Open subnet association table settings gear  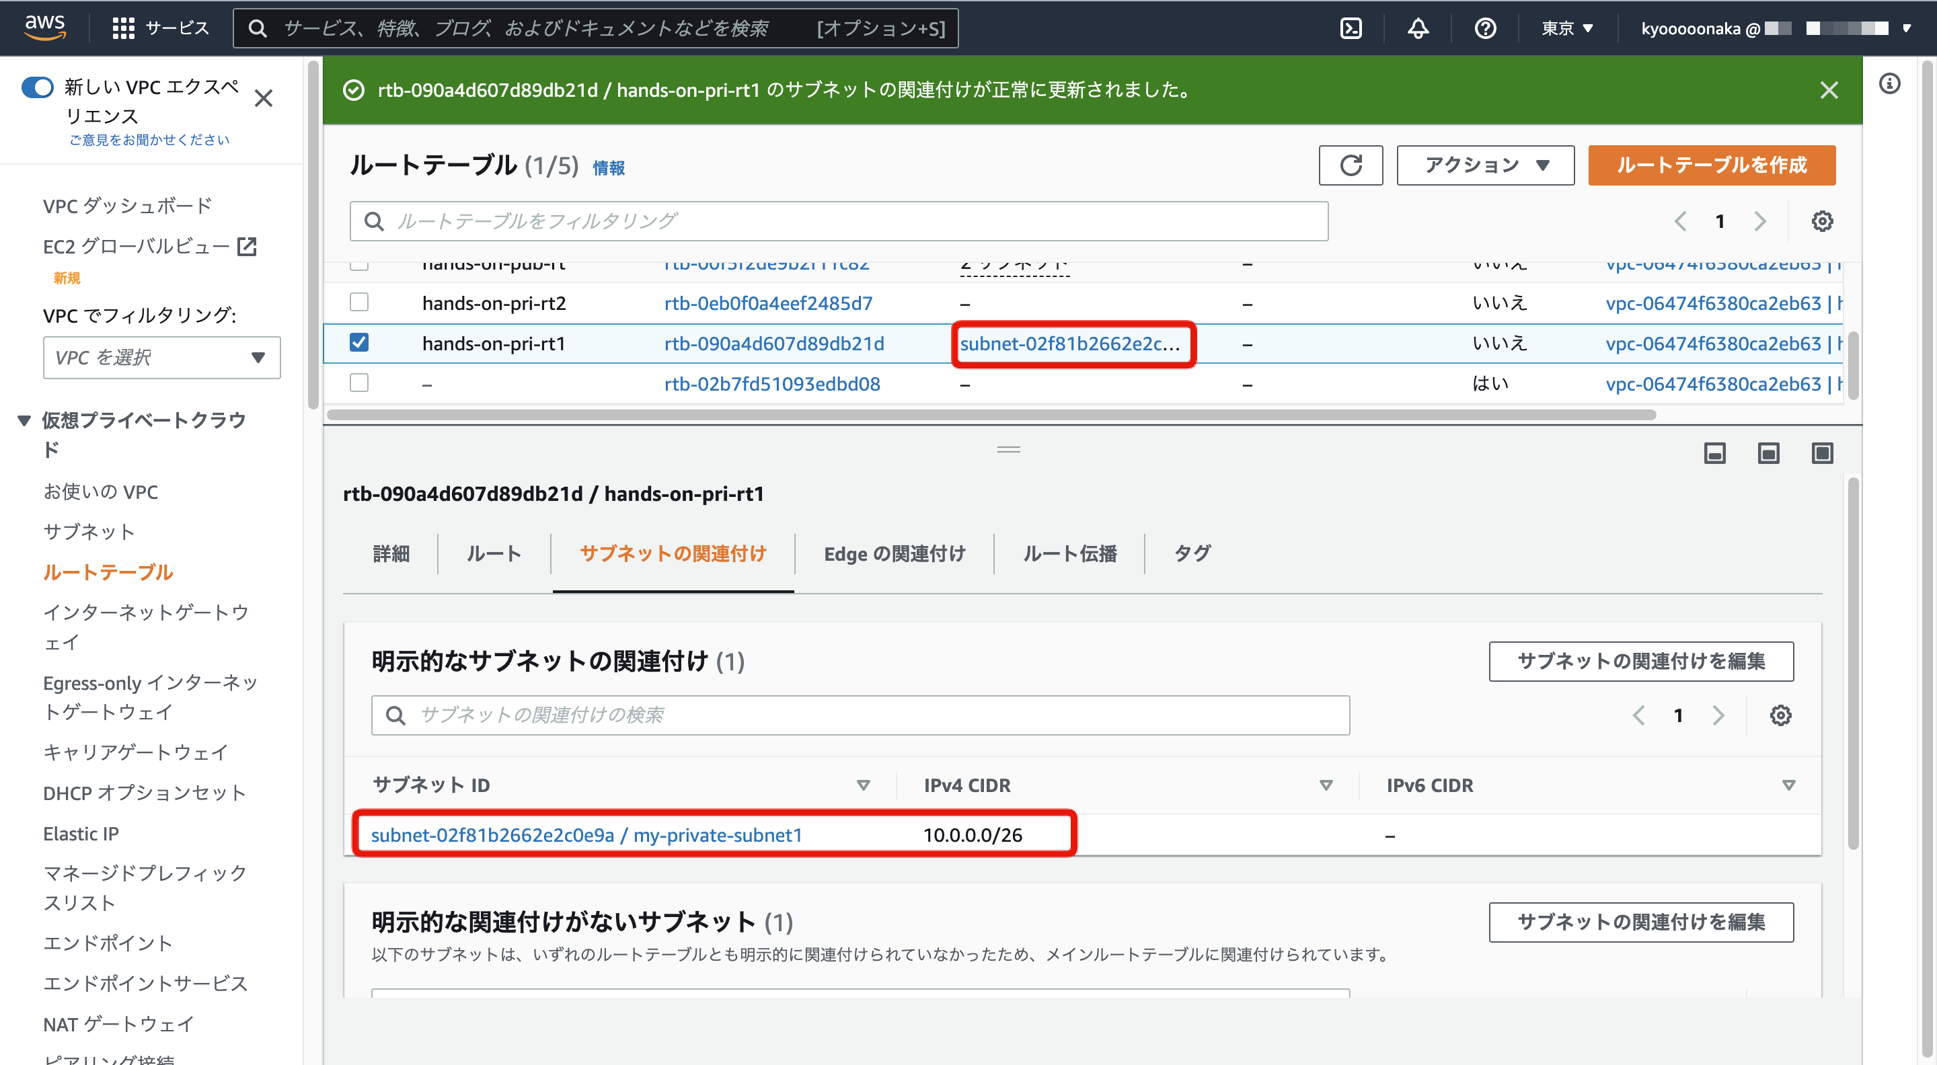pos(1780,715)
